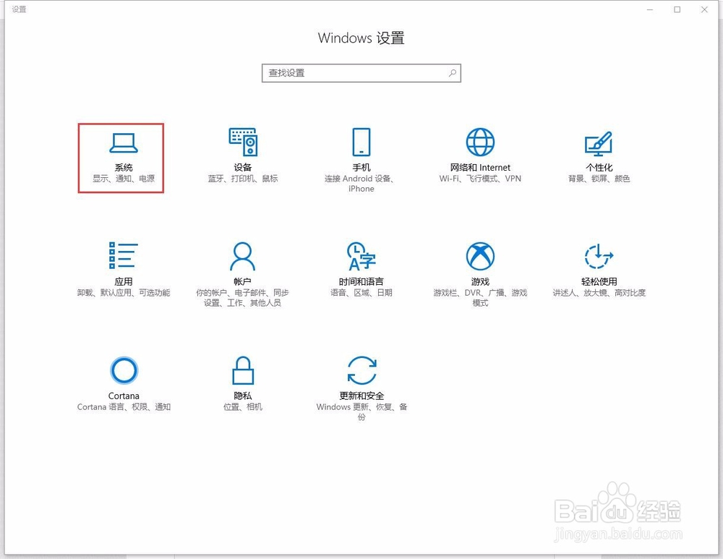Click the 隐私 label

[242, 396]
